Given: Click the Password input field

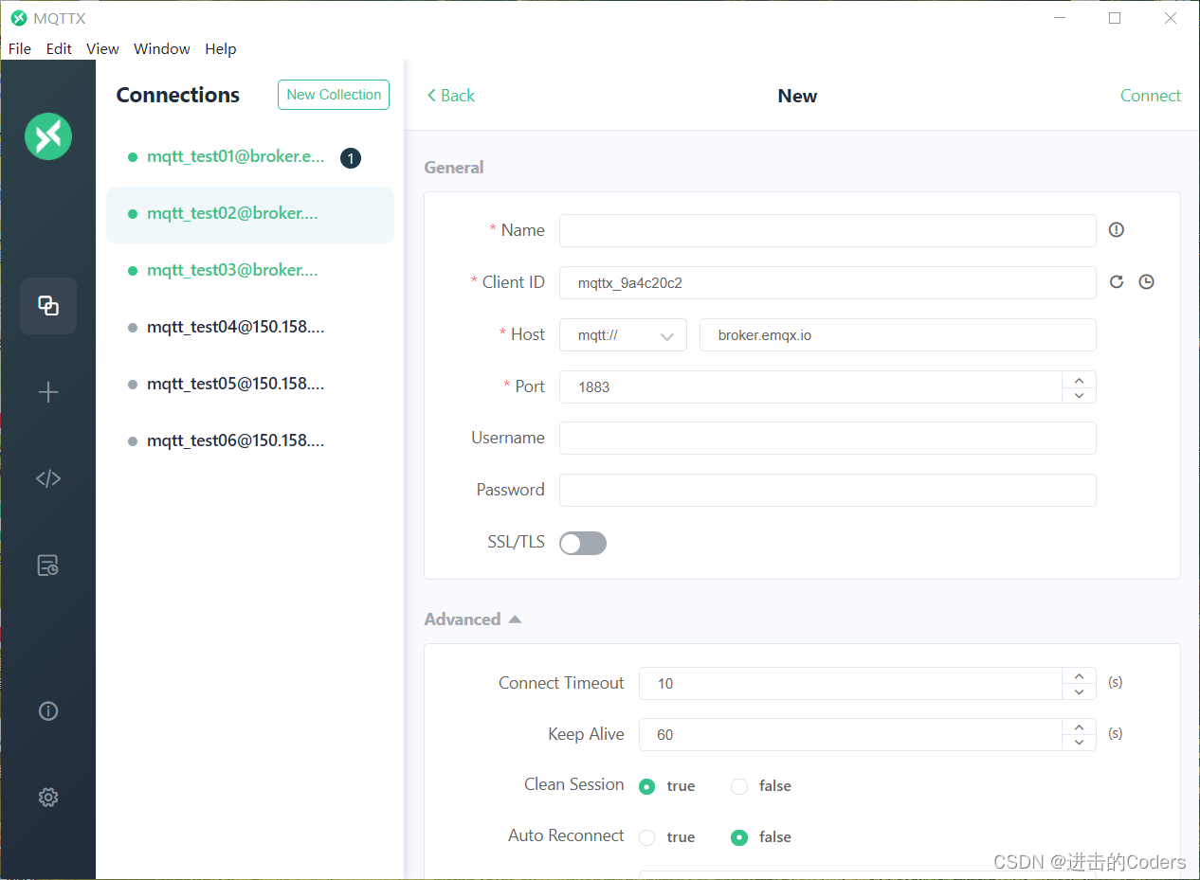Looking at the screenshot, I should point(827,491).
